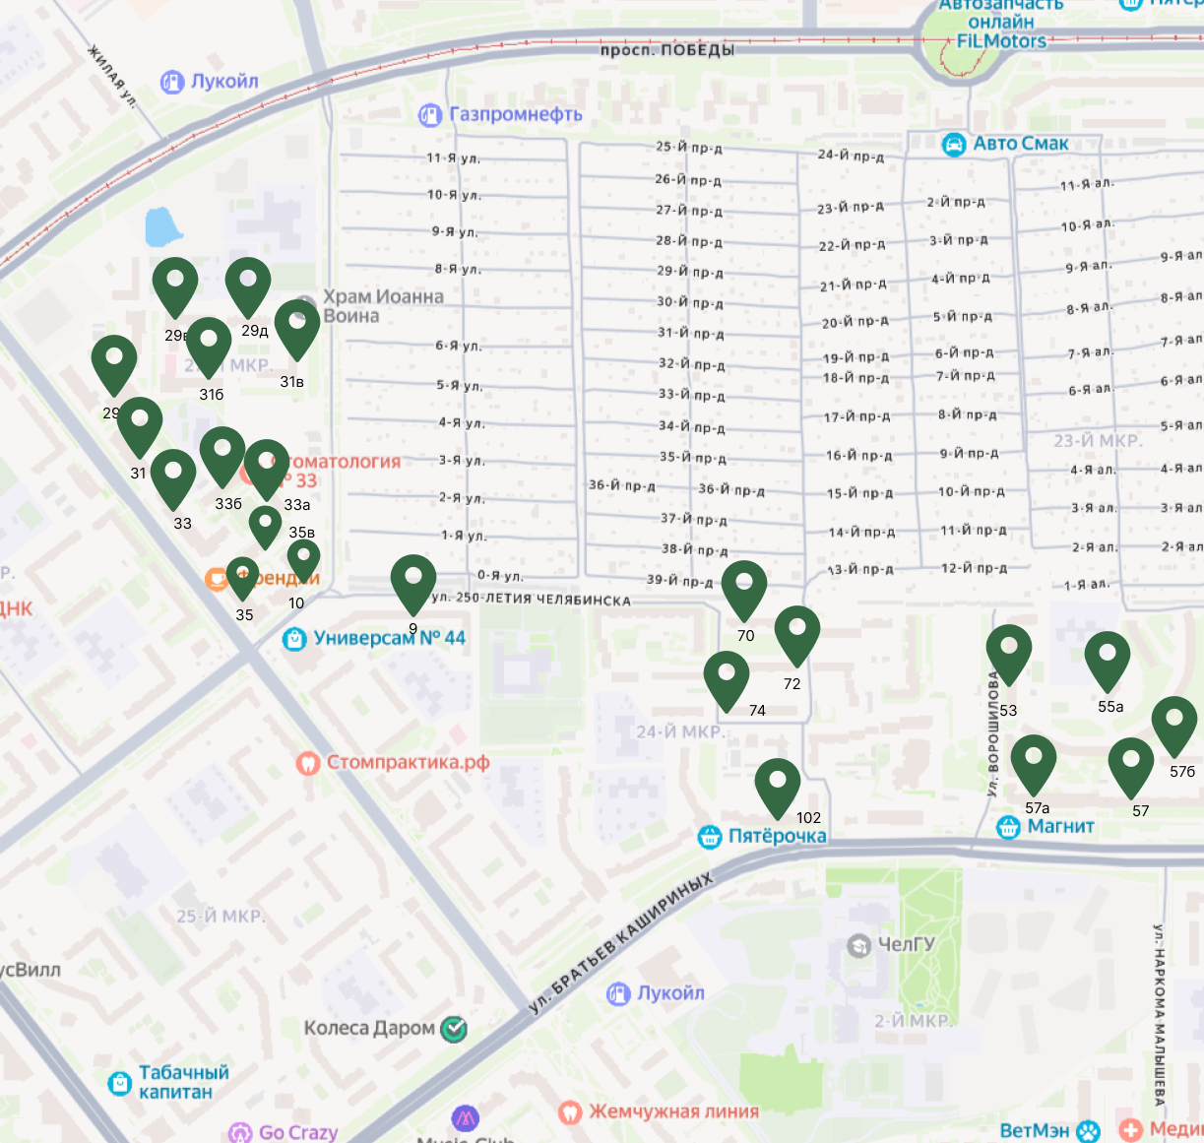Select the Авто Смак place icon
The width and height of the screenshot is (1204, 1143).
(953, 145)
